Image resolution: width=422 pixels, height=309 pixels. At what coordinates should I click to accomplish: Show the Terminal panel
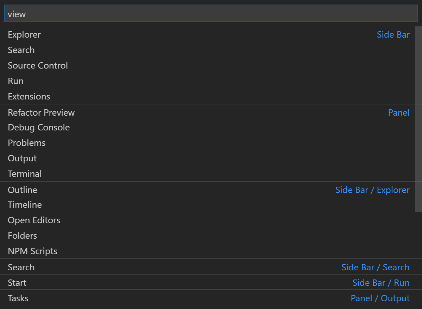click(25, 174)
